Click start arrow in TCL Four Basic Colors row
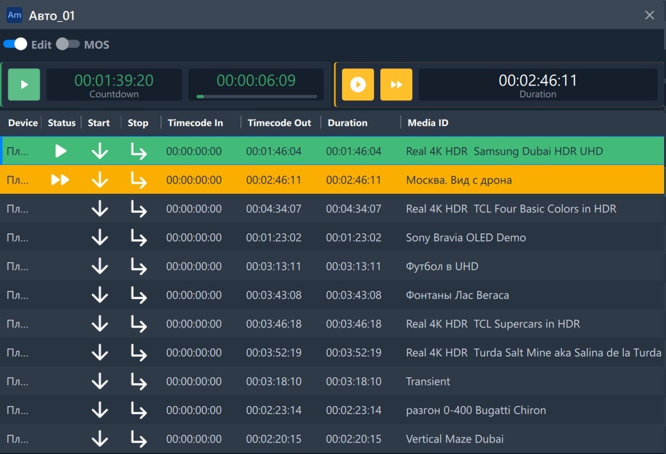666x454 pixels. point(100,208)
